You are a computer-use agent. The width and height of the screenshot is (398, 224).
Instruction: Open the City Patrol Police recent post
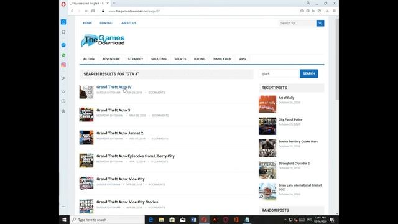[290, 119]
